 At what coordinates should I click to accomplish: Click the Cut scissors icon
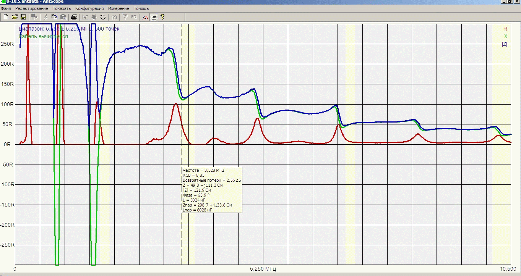point(45,17)
